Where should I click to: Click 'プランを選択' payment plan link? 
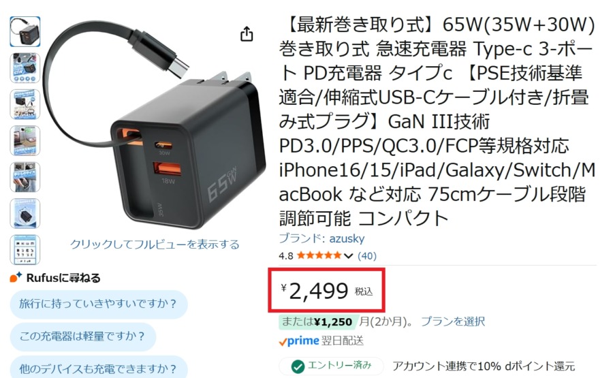[x=453, y=321]
